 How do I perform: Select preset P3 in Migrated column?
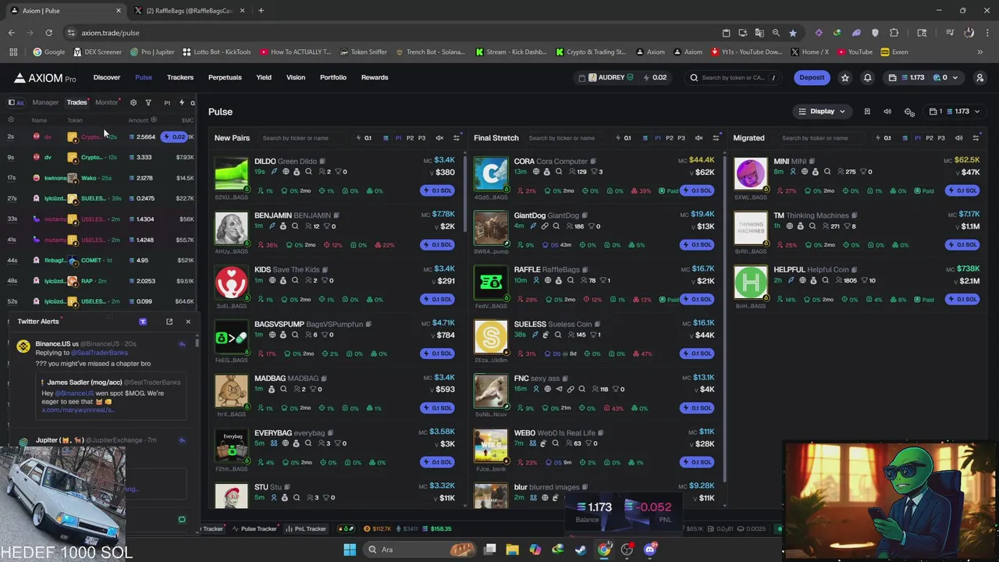940,138
